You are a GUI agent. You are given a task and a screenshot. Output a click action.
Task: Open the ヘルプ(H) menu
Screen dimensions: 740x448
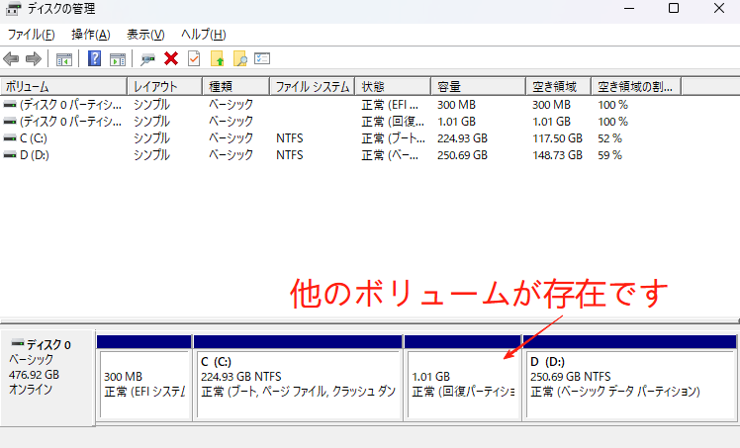tap(203, 35)
